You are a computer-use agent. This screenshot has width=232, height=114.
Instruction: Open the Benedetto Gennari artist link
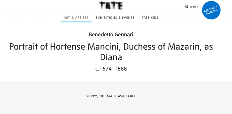click(111, 34)
